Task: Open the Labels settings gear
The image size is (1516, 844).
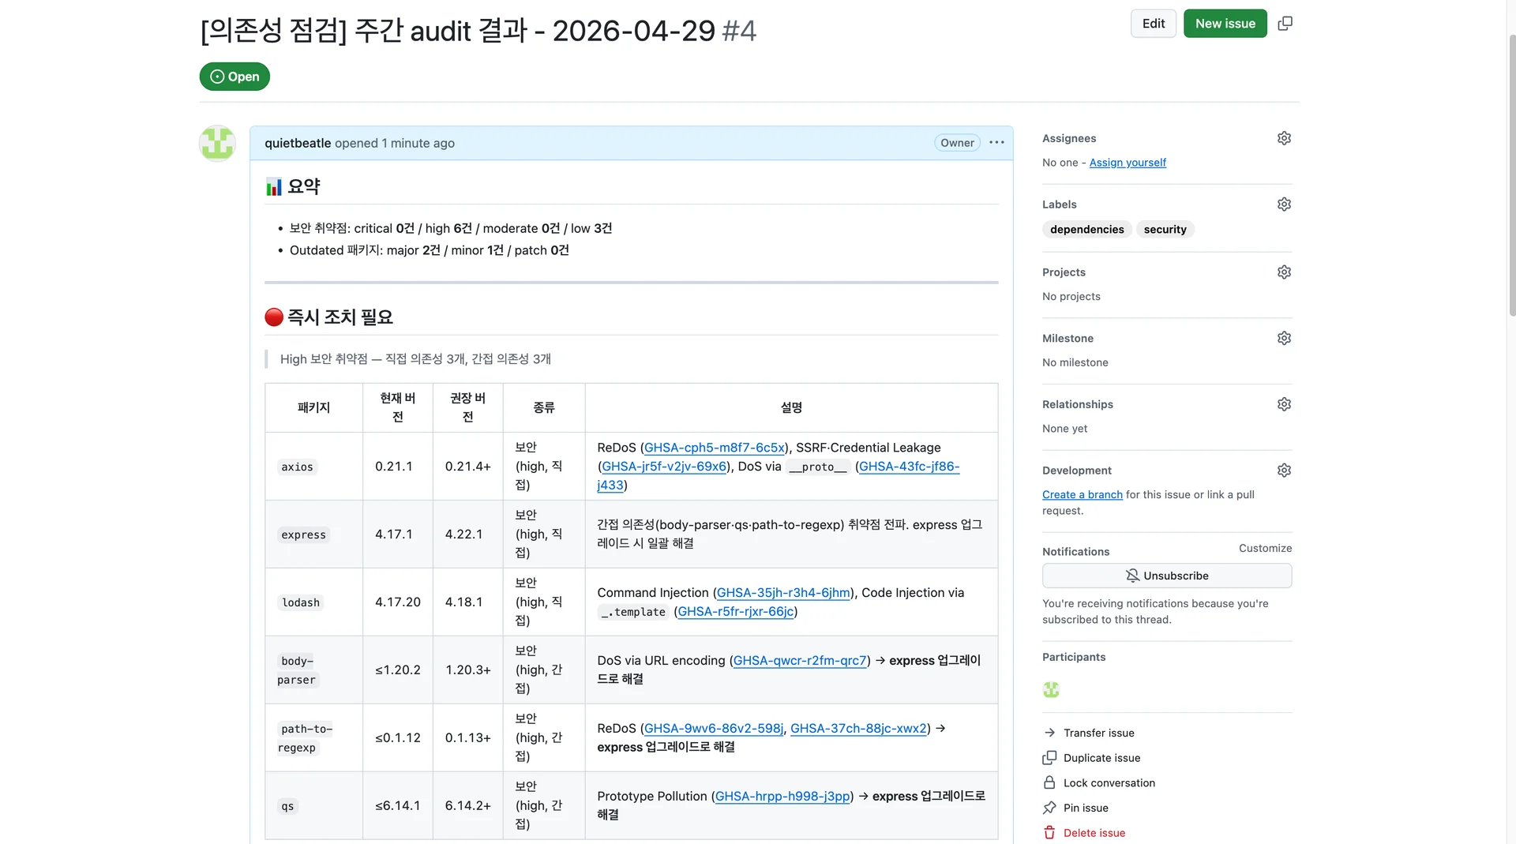Action: point(1283,204)
